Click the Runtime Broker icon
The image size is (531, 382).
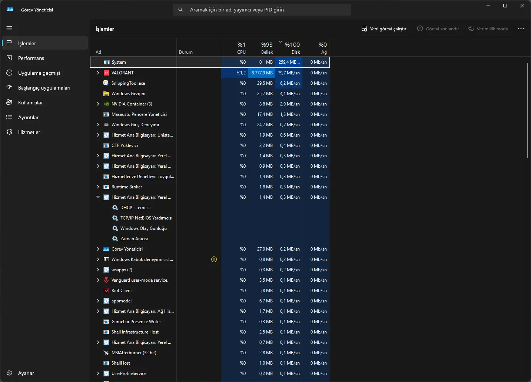(x=106, y=187)
